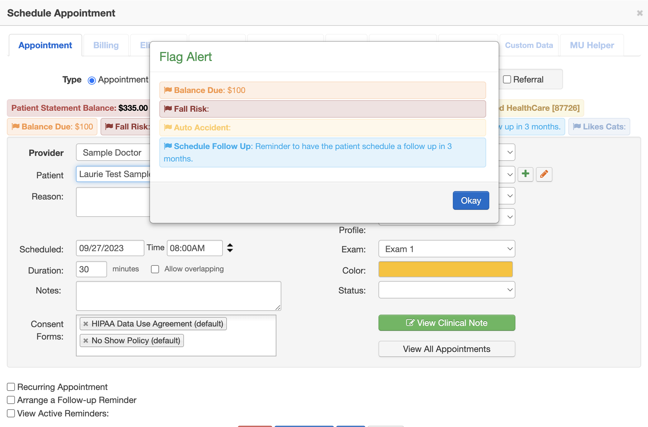Screen dimensions: 648x427
Task: Click the Consent Forms selection box
Action: point(176,335)
